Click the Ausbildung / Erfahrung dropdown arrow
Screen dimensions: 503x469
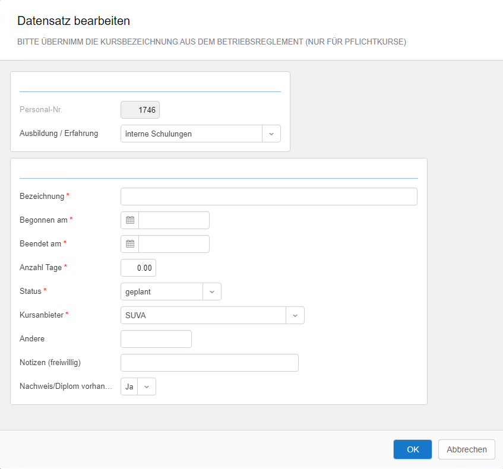(x=271, y=134)
